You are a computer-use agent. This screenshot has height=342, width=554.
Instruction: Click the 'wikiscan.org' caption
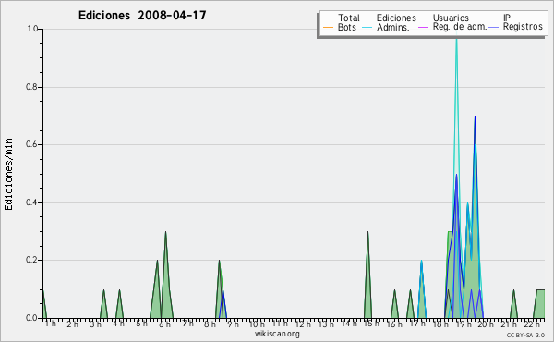coord(277,334)
